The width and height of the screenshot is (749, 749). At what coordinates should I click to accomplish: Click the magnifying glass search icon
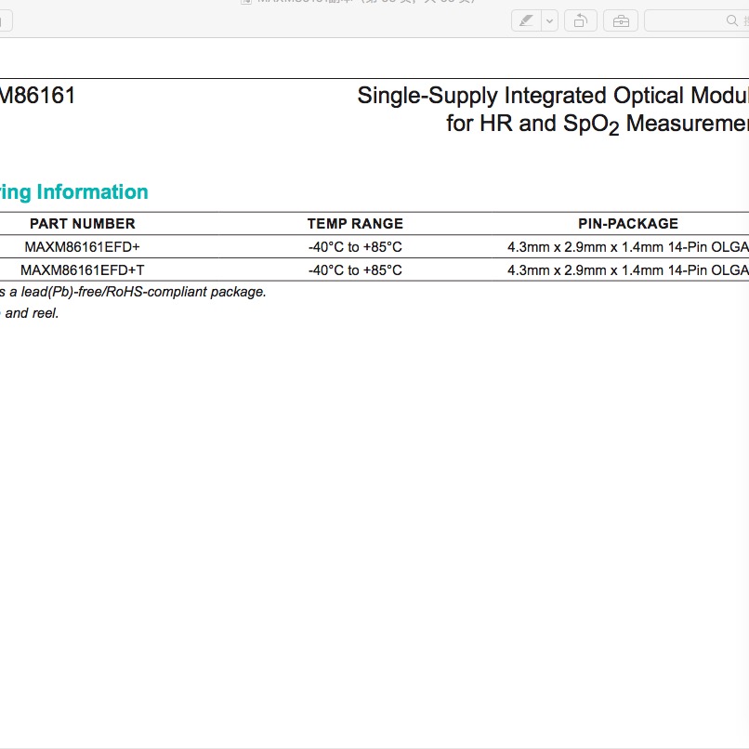[x=731, y=20]
